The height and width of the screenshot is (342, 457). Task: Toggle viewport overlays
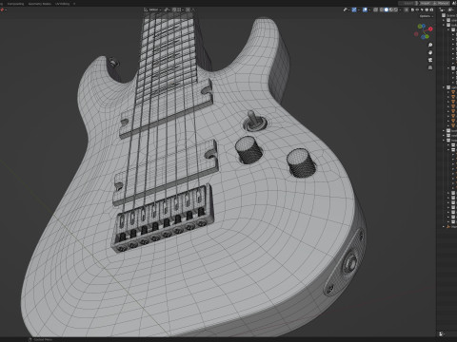point(365,9)
